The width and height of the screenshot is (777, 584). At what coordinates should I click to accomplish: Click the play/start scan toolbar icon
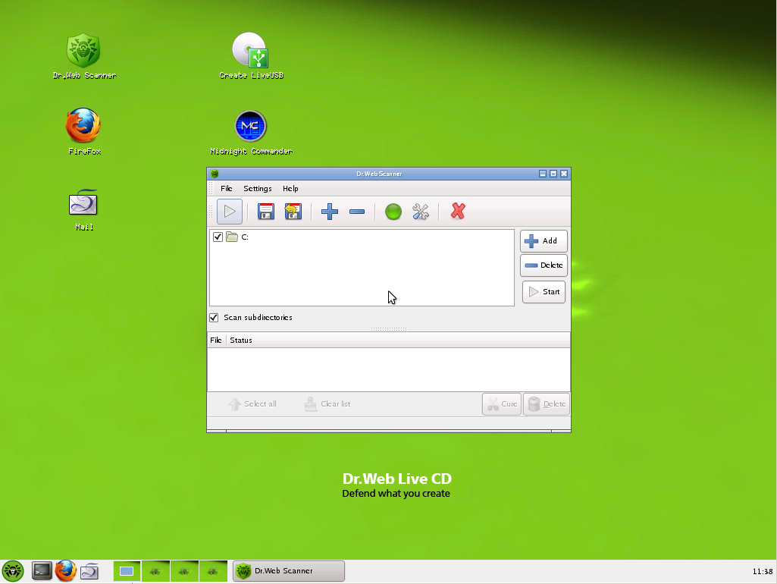230,212
